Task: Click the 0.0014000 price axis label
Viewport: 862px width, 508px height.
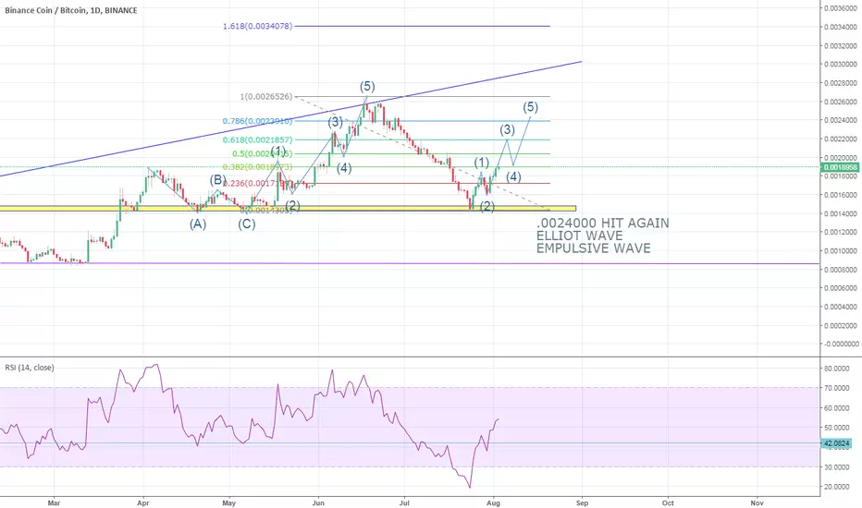Action: [840, 213]
